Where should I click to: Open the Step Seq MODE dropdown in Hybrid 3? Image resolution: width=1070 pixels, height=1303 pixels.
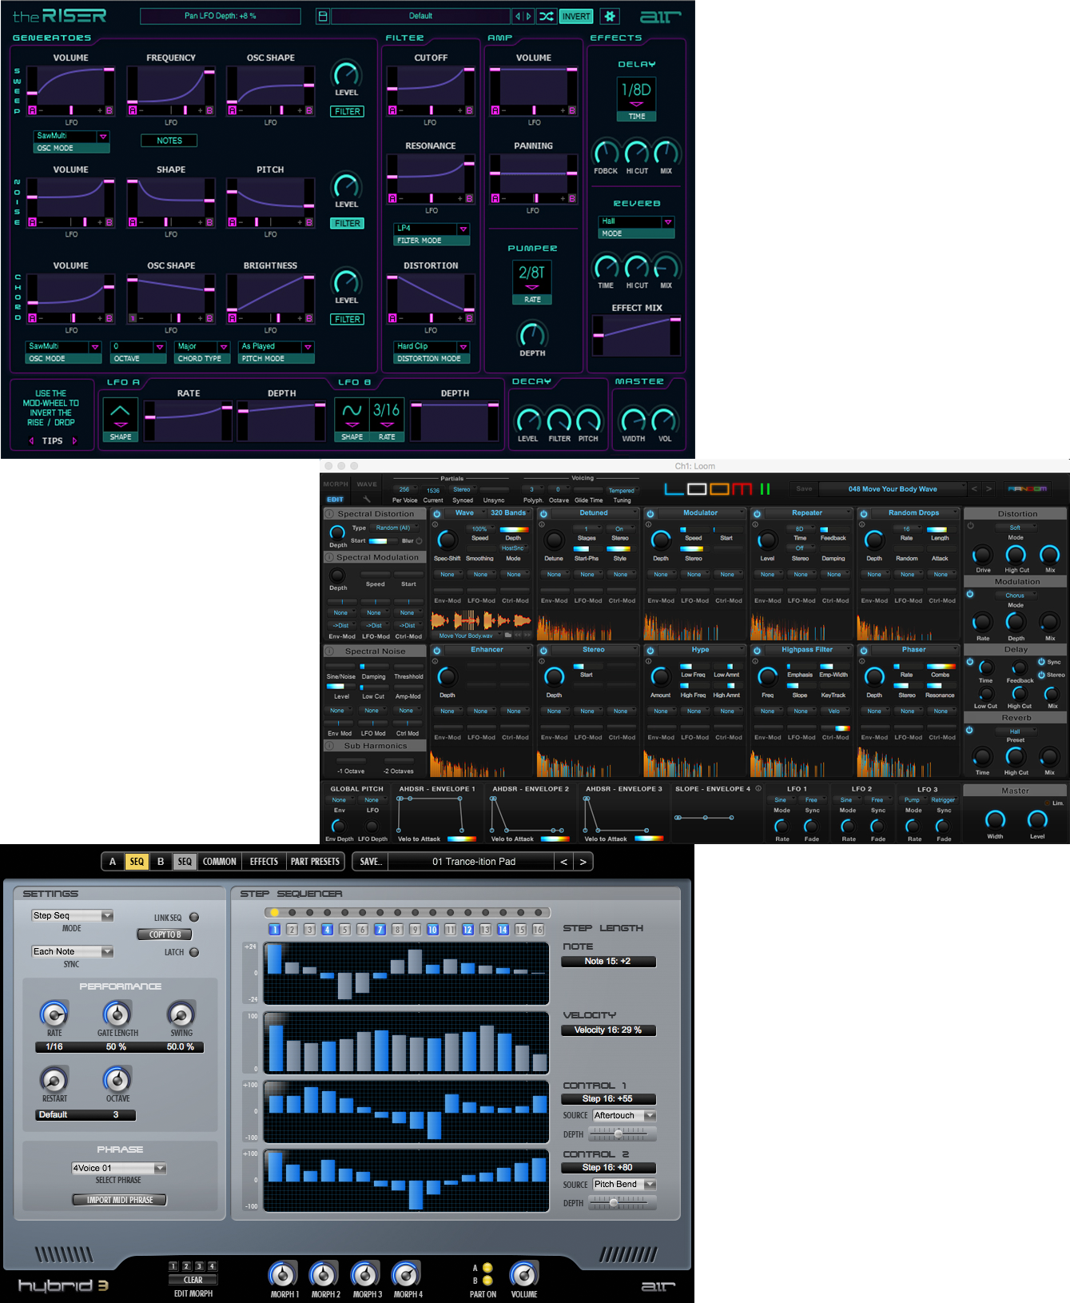pyautogui.click(x=72, y=915)
